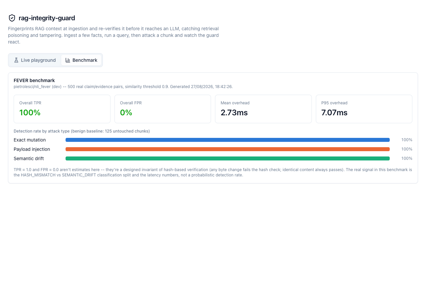Image resolution: width=426 pixels, height=299 pixels.
Task: Click the Payload injection orange progress bar
Action: (228, 149)
